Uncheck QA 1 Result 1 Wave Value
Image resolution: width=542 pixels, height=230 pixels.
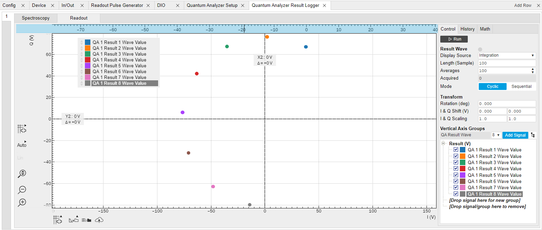click(456, 150)
